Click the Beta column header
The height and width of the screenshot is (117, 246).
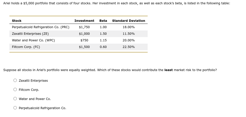click(103, 21)
